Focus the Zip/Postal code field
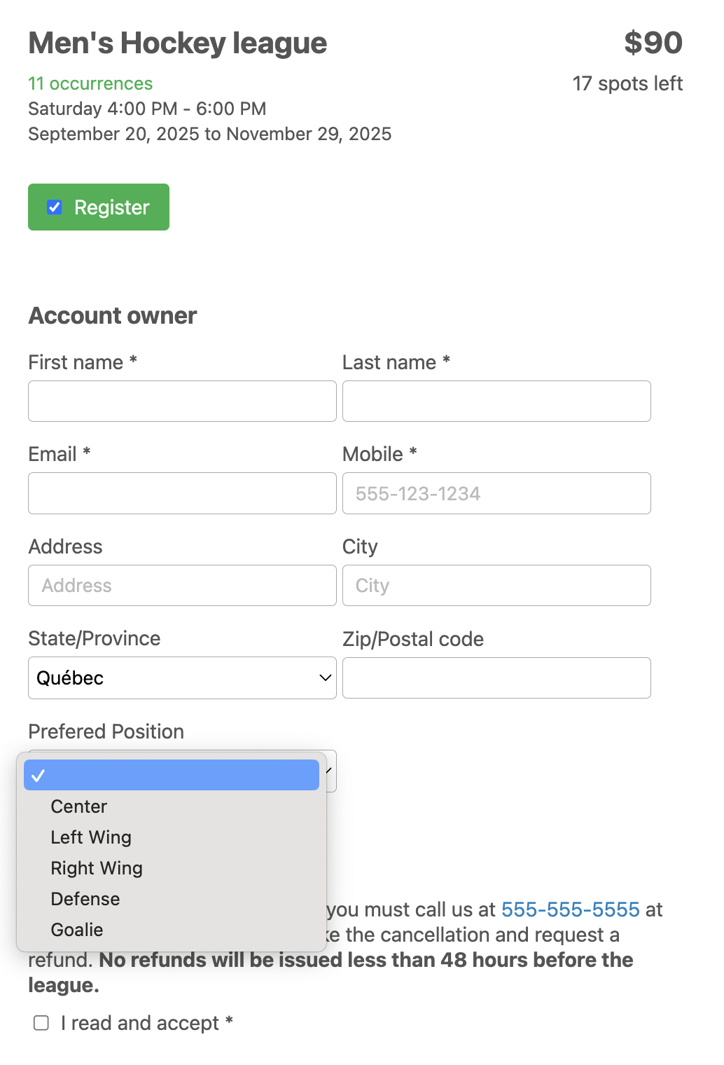 pos(496,678)
